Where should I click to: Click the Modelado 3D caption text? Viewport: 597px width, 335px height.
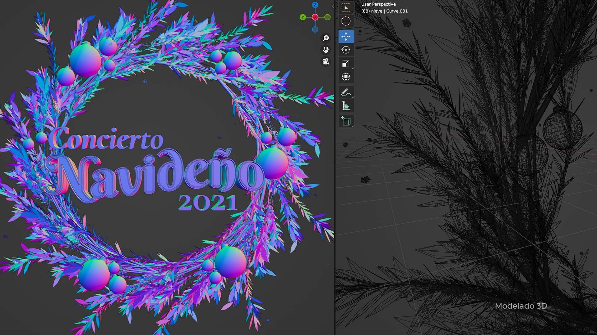point(521,306)
